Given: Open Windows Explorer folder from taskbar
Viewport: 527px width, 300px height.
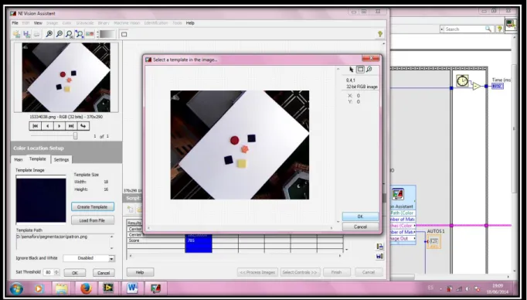Looking at the screenshot, I should [62, 288].
